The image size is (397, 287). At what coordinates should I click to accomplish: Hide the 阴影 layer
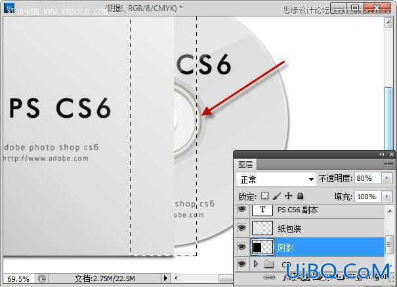241,247
